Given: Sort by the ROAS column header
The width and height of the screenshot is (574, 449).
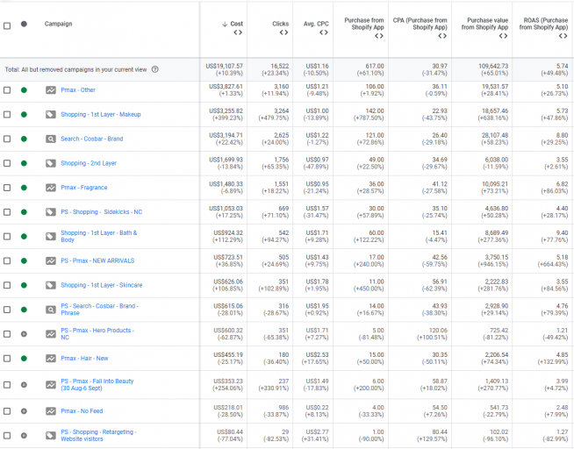Looking at the screenshot, I should (543, 24).
